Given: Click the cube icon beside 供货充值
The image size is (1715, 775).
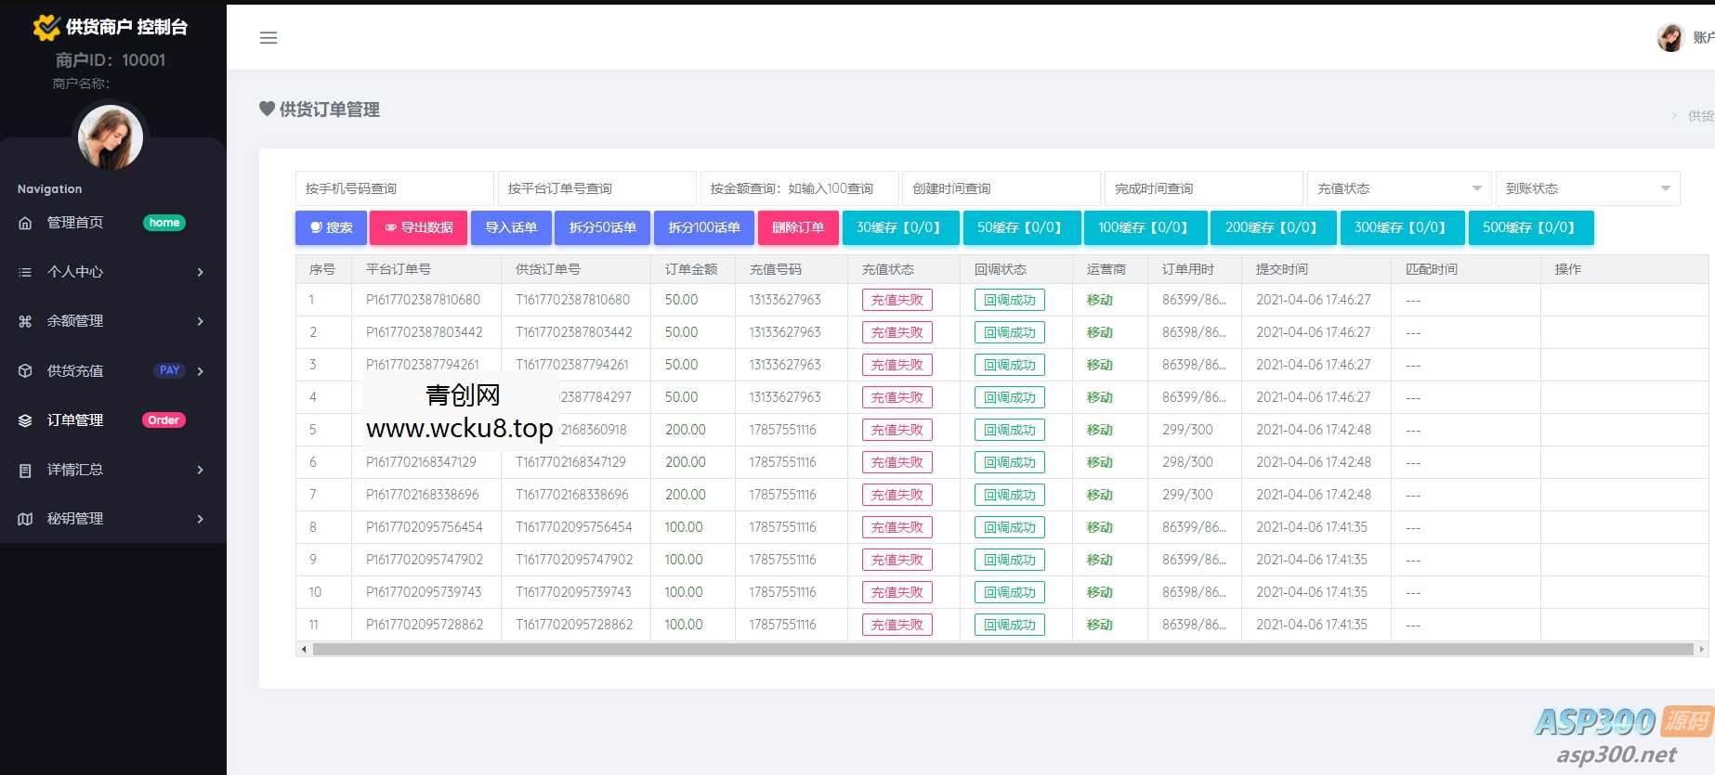Looking at the screenshot, I should [x=25, y=371].
